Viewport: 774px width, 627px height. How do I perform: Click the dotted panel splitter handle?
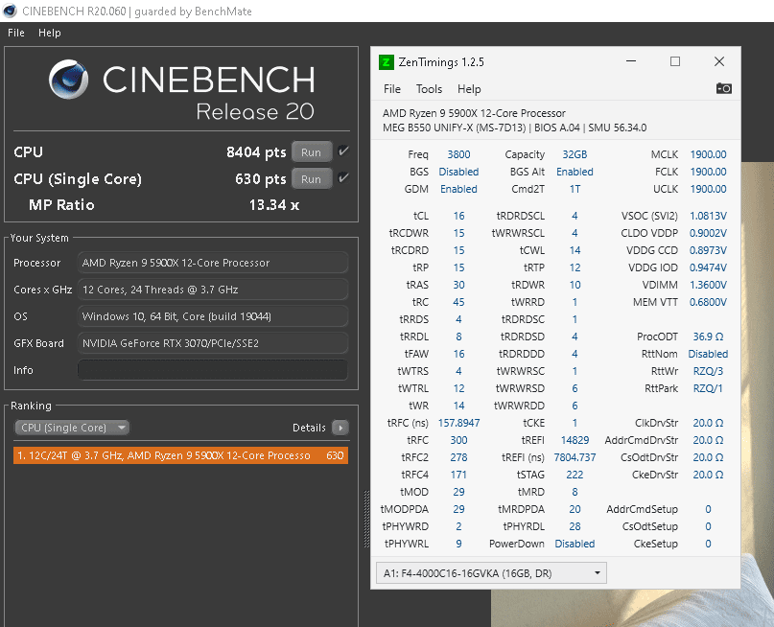point(366,519)
